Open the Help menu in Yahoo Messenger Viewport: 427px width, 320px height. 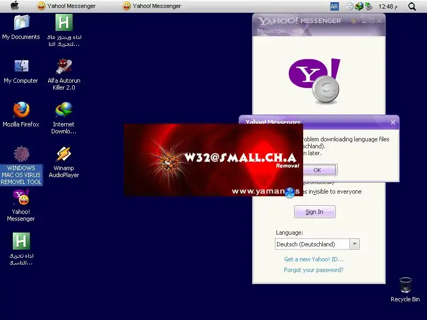click(x=298, y=31)
